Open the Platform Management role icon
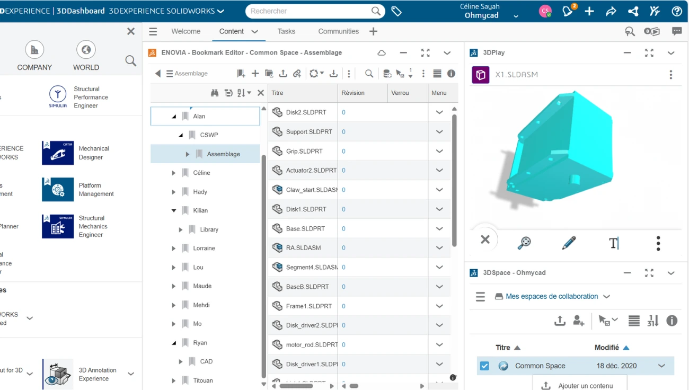689x390 pixels. [58, 190]
